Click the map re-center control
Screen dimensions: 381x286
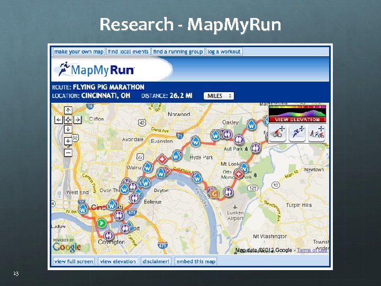(68, 120)
